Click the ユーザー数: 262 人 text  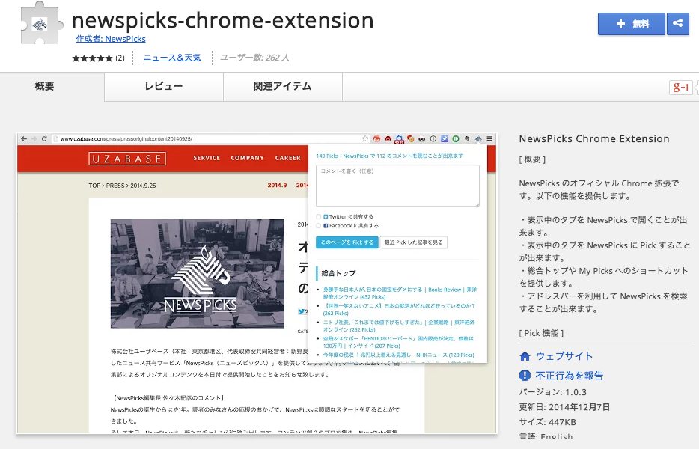coord(254,58)
